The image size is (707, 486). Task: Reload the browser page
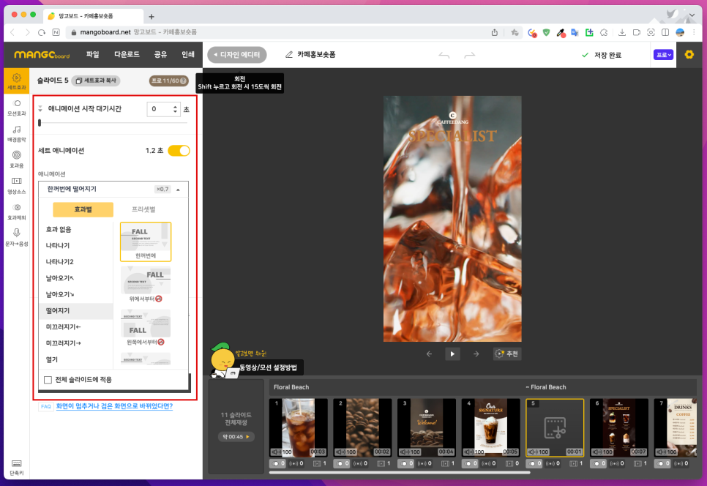pos(42,32)
